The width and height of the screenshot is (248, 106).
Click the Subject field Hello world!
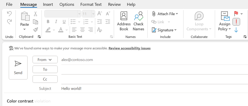(x=71, y=89)
